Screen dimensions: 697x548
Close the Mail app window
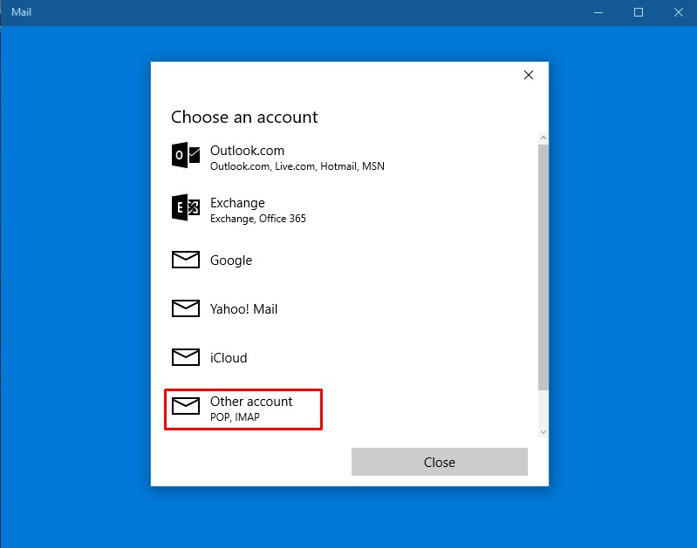coord(678,12)
